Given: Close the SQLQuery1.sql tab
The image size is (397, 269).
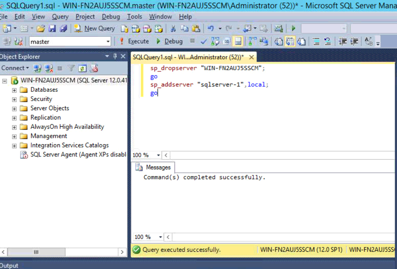Looking at the screenshot, I should point(251,57).
